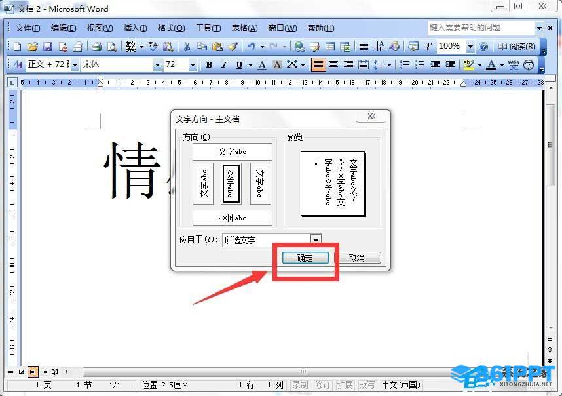Click the Insert Table icon
The height and width of the screenshot is (396, 562).
pos(330,47)
